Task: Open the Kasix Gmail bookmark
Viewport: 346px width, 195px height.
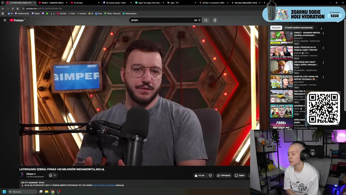Action: coord(72,13)
